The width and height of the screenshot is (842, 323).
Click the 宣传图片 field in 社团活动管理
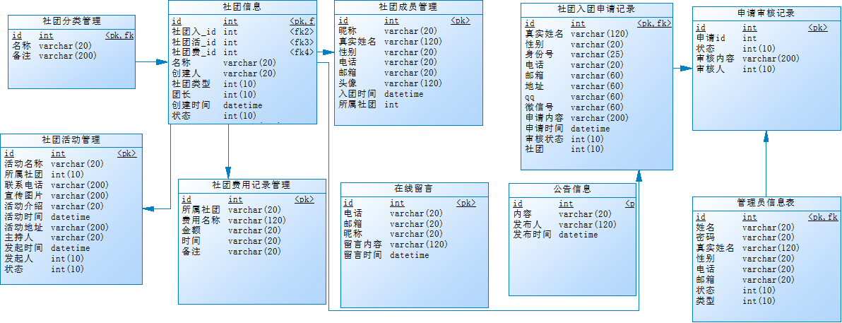tap(24, 196)
